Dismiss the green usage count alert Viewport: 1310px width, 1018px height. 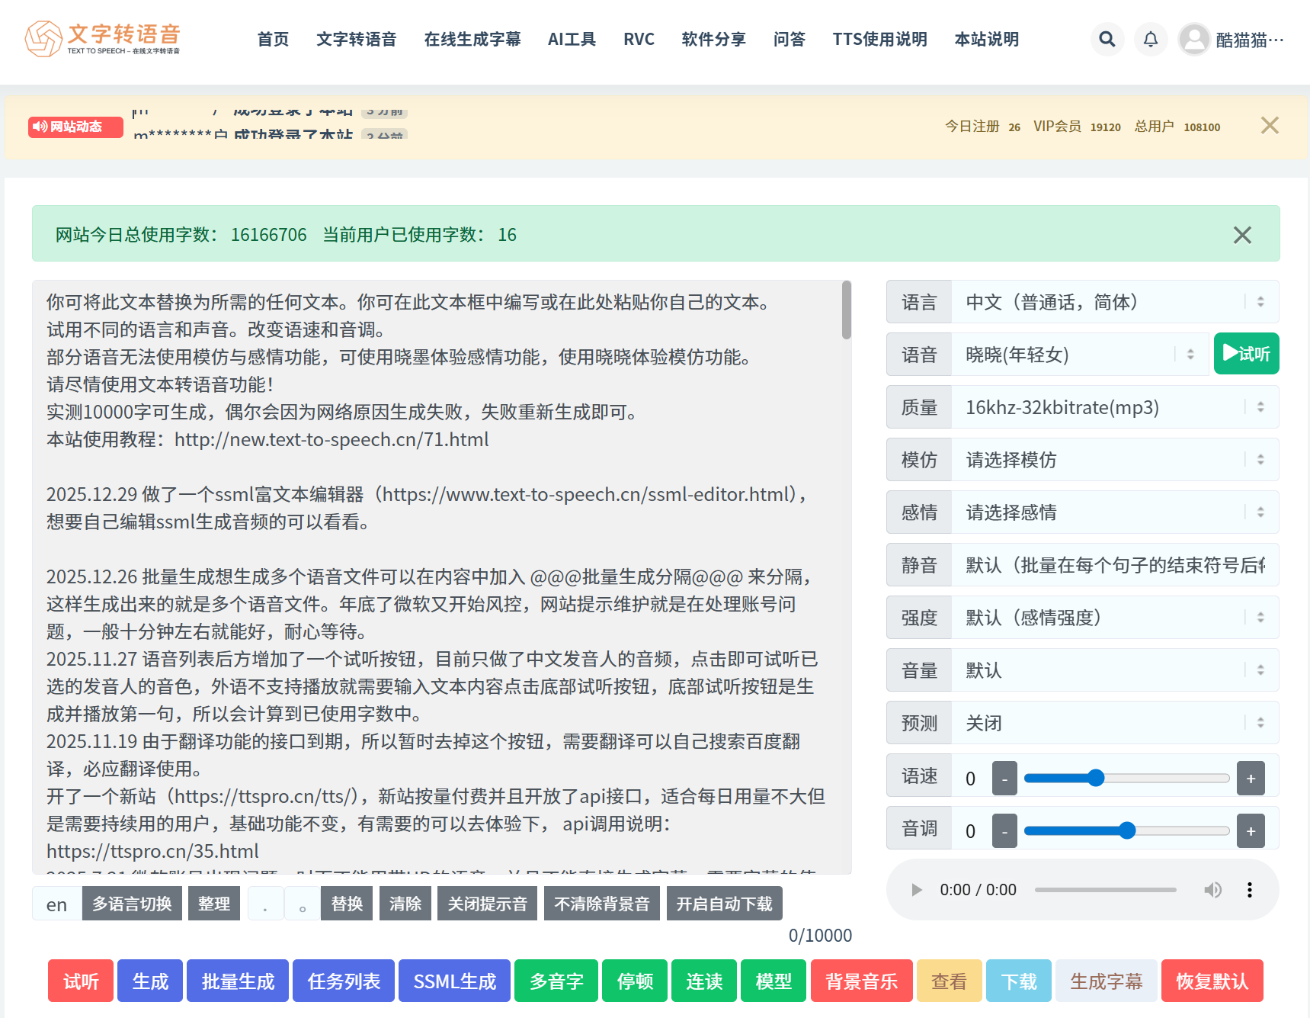coord(1242,235)
